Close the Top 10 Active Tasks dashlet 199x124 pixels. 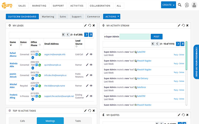[x=94, y=111]
